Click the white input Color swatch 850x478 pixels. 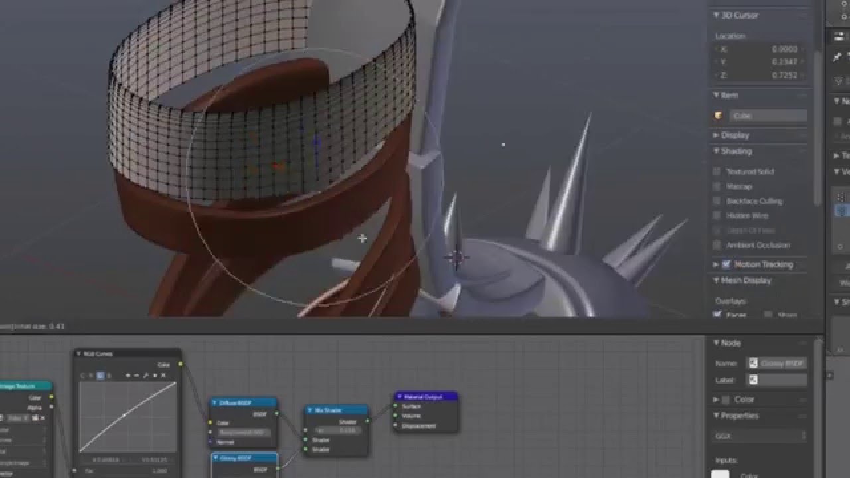click(x=721, y=474)
